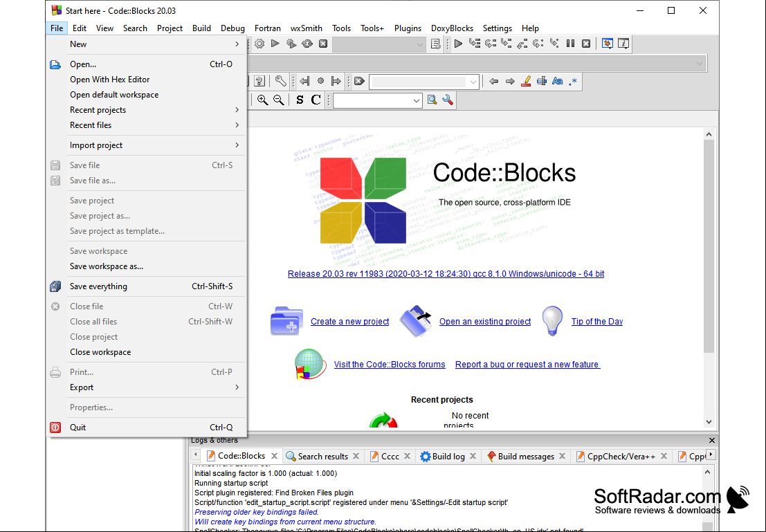Viewport: 766px width, 532px height.
Task: Click the blue folder new project icon
Action: pyautogui.click(x=286, y=321)
